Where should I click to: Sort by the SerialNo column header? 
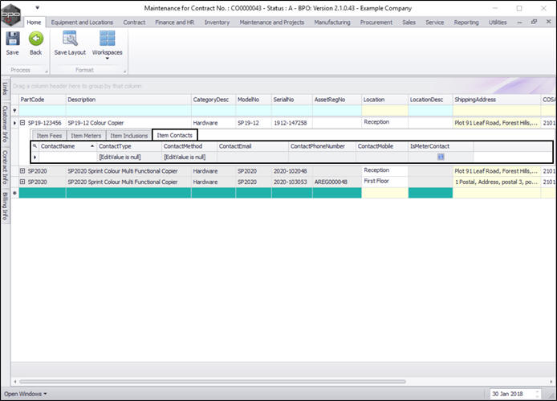pos(291,100)
